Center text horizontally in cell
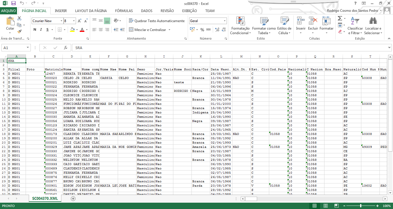 (x=100, y=30)
